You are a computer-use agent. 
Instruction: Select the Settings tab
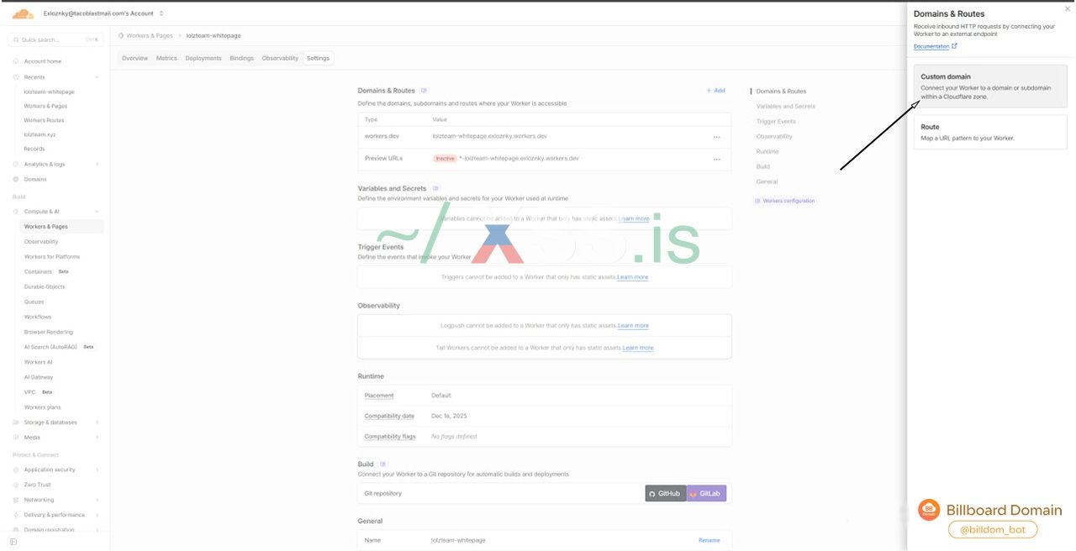tap(318, 58)
